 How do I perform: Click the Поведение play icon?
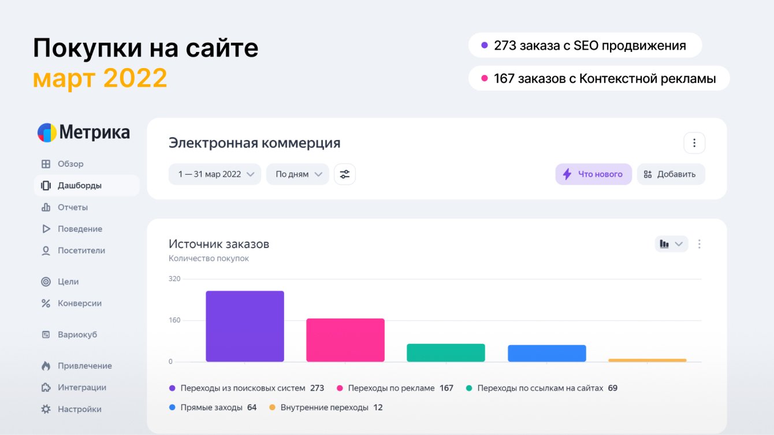[46, 229]
